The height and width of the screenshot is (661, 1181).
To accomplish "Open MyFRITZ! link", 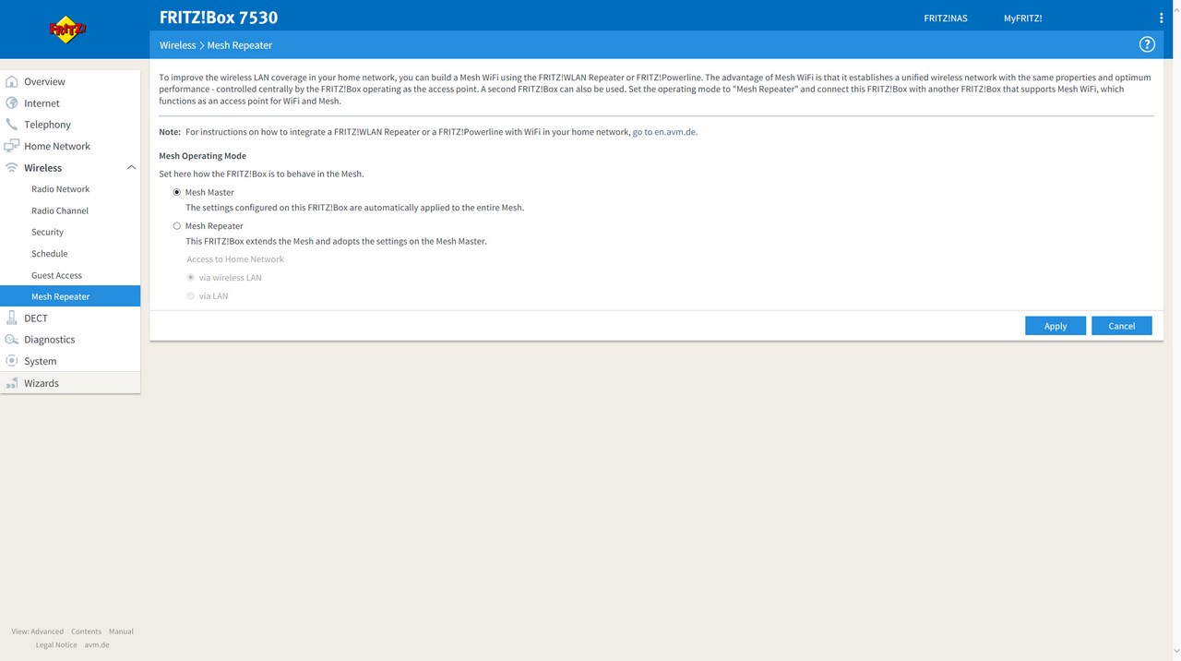I will coord(1023,18).
